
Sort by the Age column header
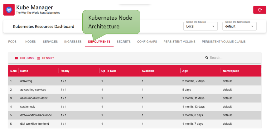pyautogui.click(x=185, y=71)
